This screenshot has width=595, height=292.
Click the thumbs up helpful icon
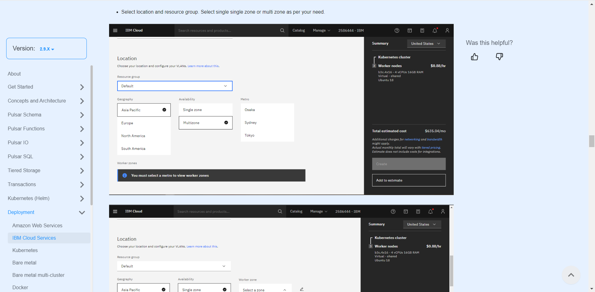coord(474,57)
